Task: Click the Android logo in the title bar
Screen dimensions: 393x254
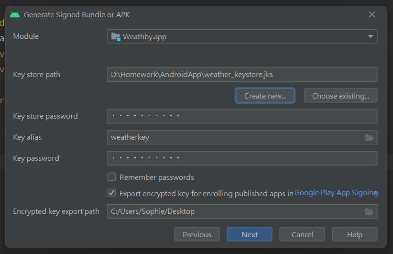Action: [x=15, y=14]
